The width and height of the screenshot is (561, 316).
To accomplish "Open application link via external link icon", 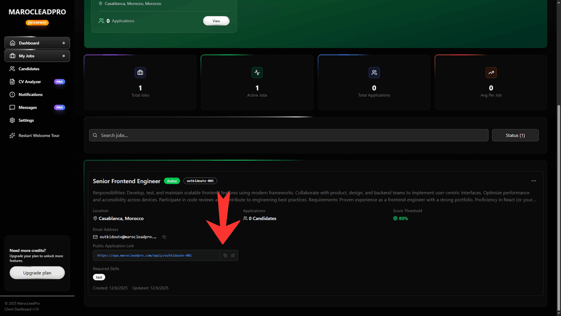I will coord(233,255).
